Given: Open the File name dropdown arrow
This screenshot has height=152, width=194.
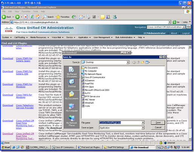Looking at the screenshot, I should [143, 122].
